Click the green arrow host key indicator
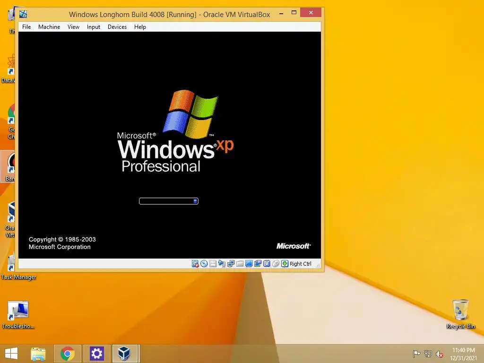The width and height of the screenshot is (484, 363). tap(285, 264)
